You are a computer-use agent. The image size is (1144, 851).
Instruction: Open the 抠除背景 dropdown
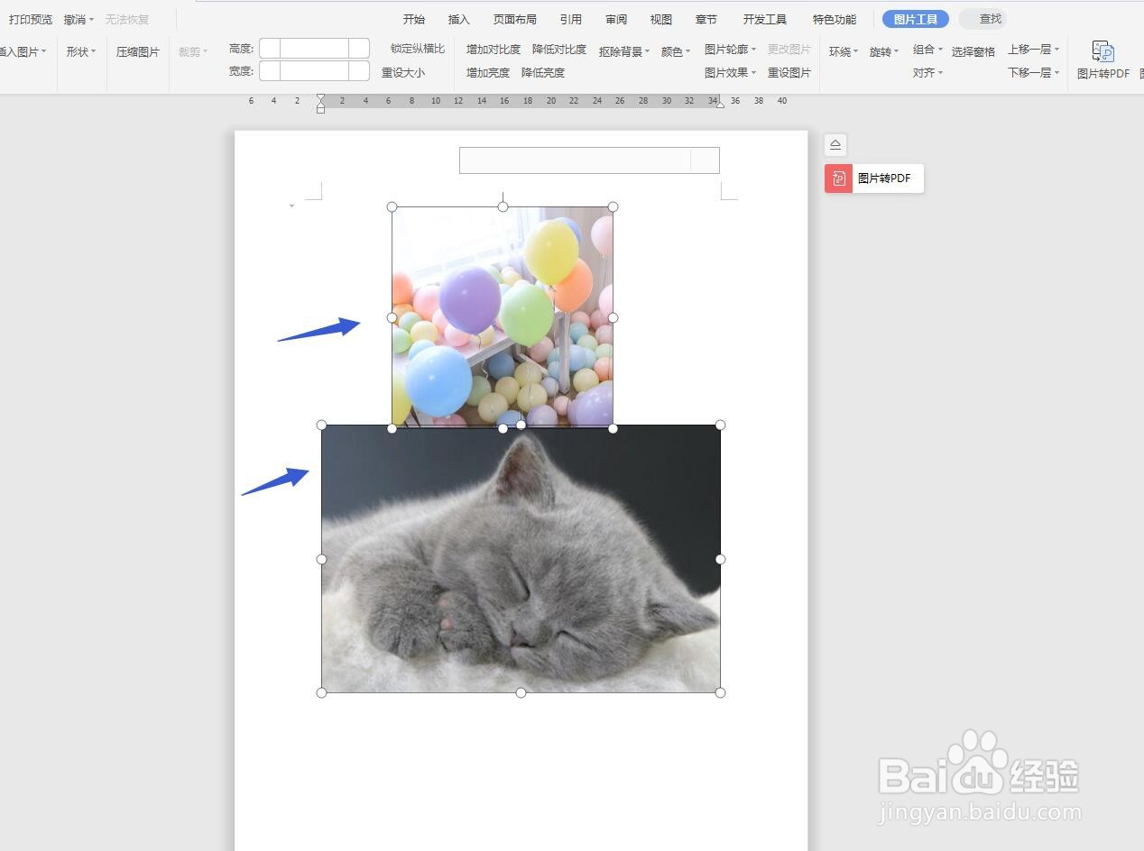pyautogui.click(x=624, y=51)
